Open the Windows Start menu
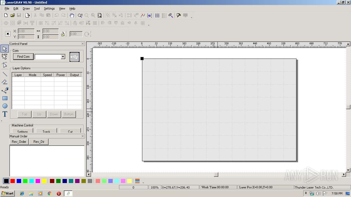 (x=8, y=193)
